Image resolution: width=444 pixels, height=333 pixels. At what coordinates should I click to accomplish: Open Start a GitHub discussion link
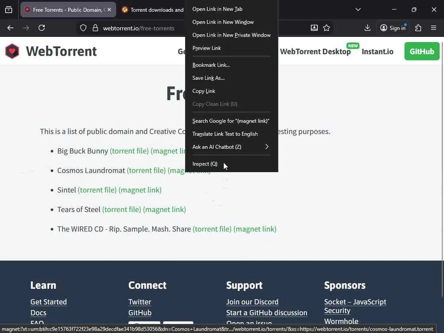tap(267, 313)
